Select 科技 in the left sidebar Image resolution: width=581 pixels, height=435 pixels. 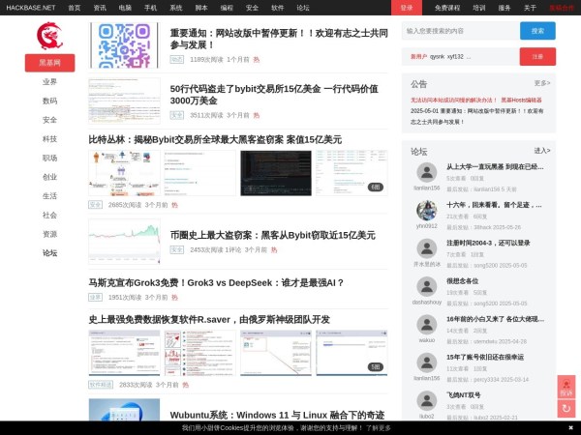[49, 138]
